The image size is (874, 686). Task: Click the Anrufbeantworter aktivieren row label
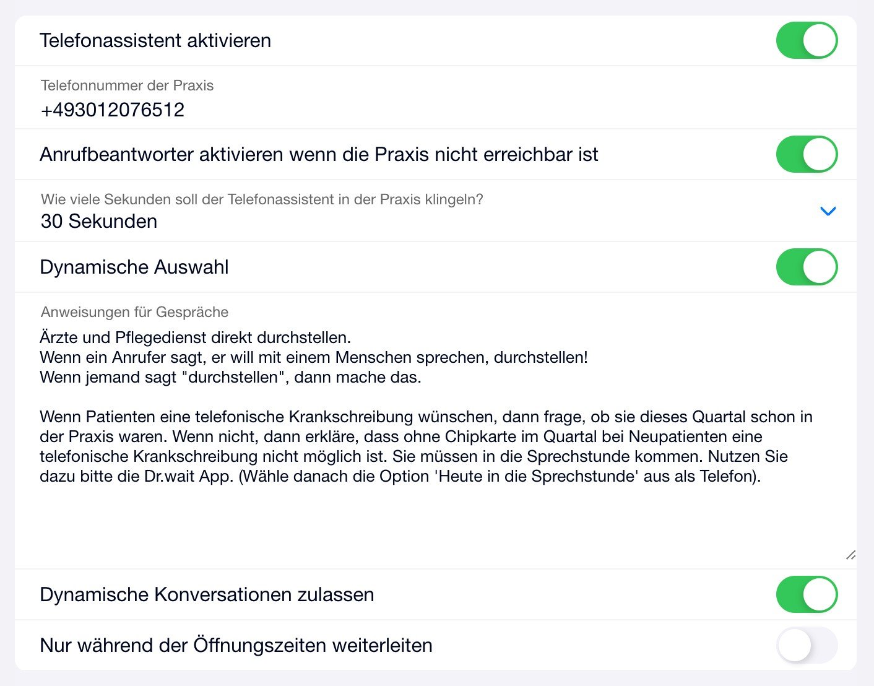pos(319,154)
